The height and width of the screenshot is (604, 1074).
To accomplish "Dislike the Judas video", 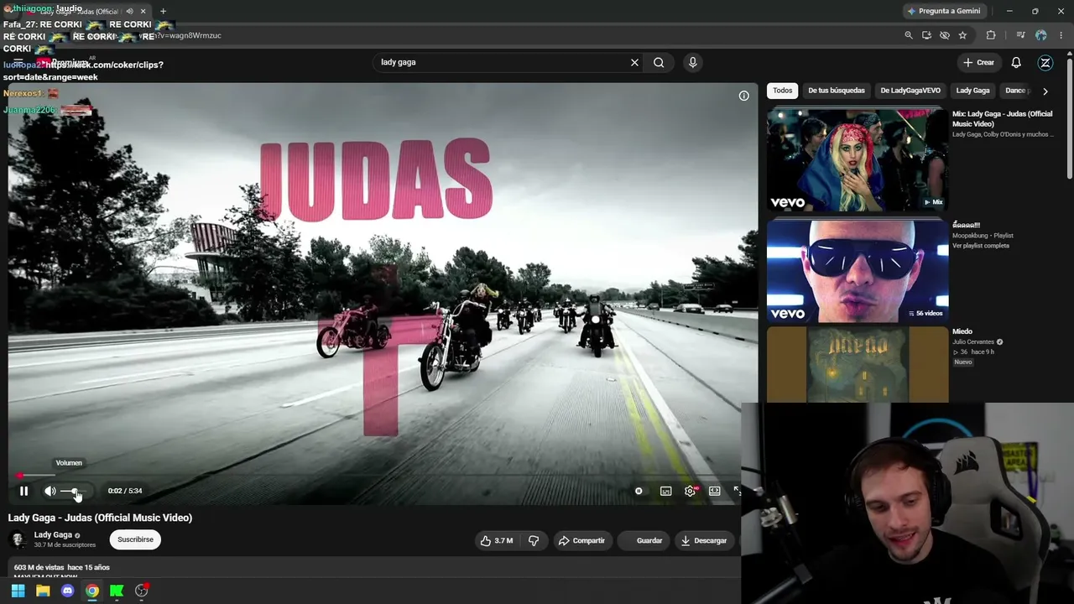I will (x=534, y=540).
